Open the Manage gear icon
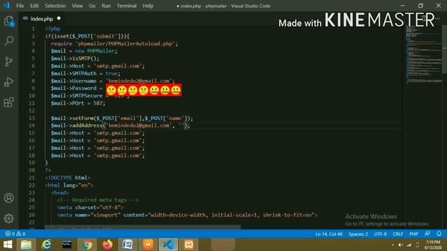 9,218
